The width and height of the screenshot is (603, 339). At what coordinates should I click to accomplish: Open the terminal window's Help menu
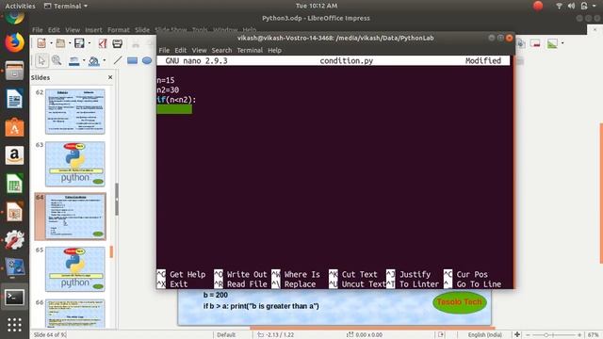coord(274,50)
